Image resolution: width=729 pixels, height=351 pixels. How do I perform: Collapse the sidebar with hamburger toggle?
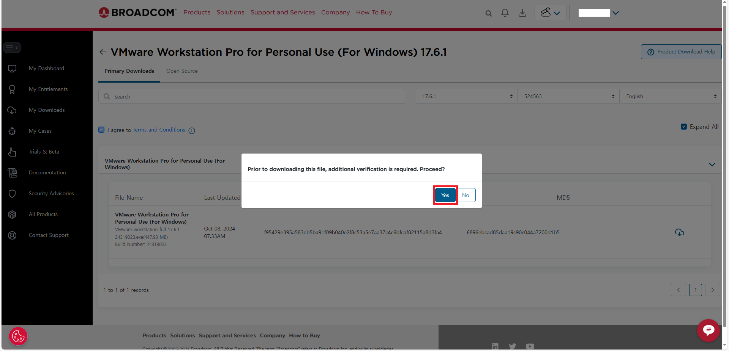point(12,48)
